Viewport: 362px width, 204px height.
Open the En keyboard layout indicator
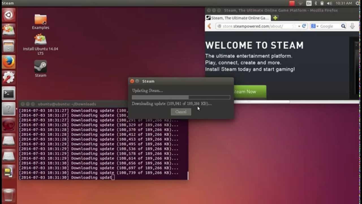click(309, 3)
